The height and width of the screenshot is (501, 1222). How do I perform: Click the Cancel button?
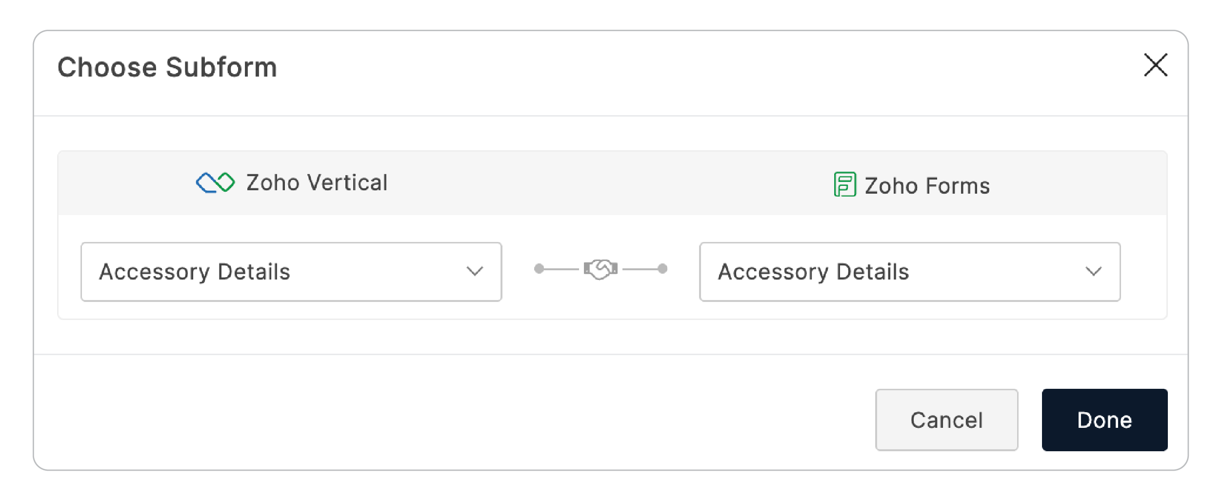[x=946, y=420]
